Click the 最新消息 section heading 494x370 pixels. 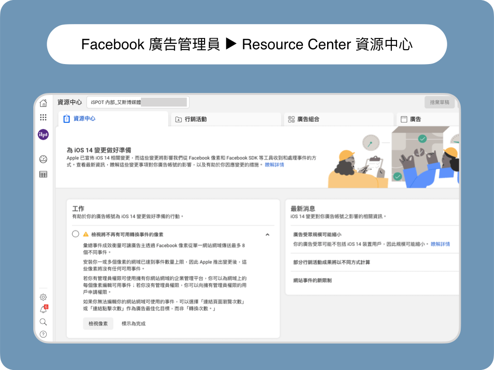click(303, 209)
